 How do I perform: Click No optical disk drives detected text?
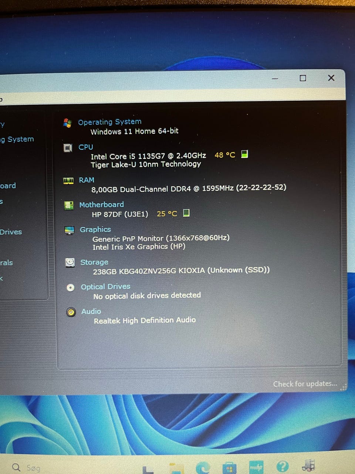pos(147,296)
